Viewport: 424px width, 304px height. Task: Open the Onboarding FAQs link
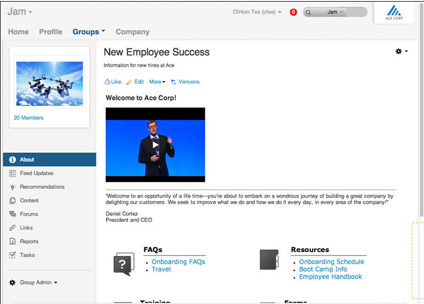click(178, 262)
